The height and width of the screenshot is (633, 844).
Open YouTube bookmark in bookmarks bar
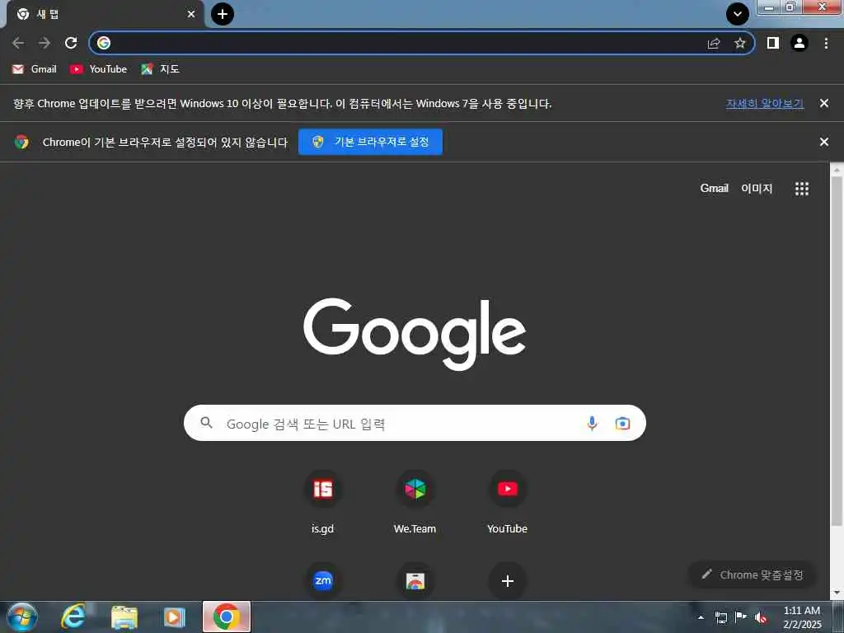[99, 69]
